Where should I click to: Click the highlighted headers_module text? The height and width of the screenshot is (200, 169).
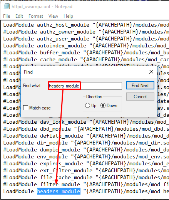point(59,191)
